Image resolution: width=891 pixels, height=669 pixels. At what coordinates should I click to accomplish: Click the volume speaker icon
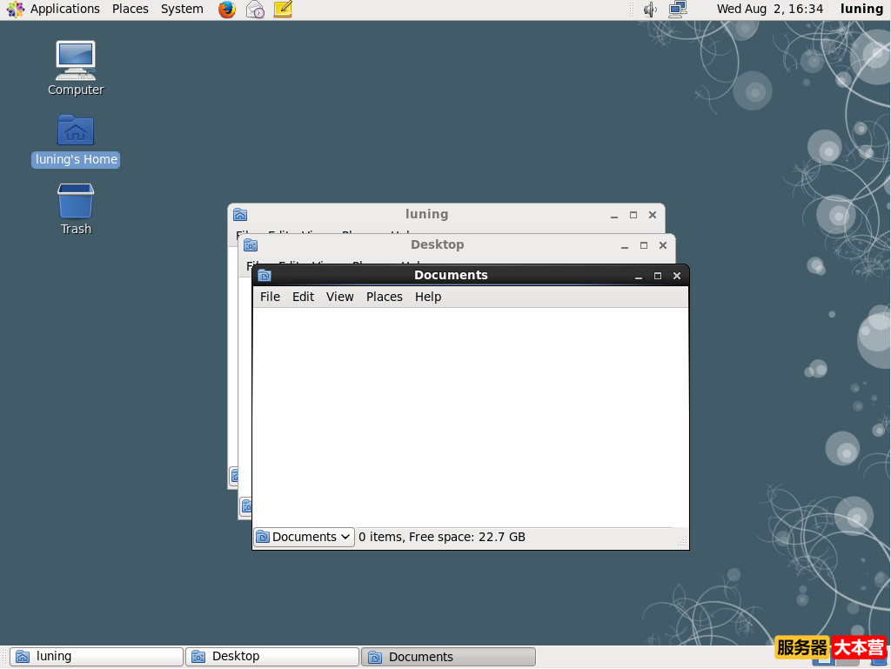tap(649, 10)
